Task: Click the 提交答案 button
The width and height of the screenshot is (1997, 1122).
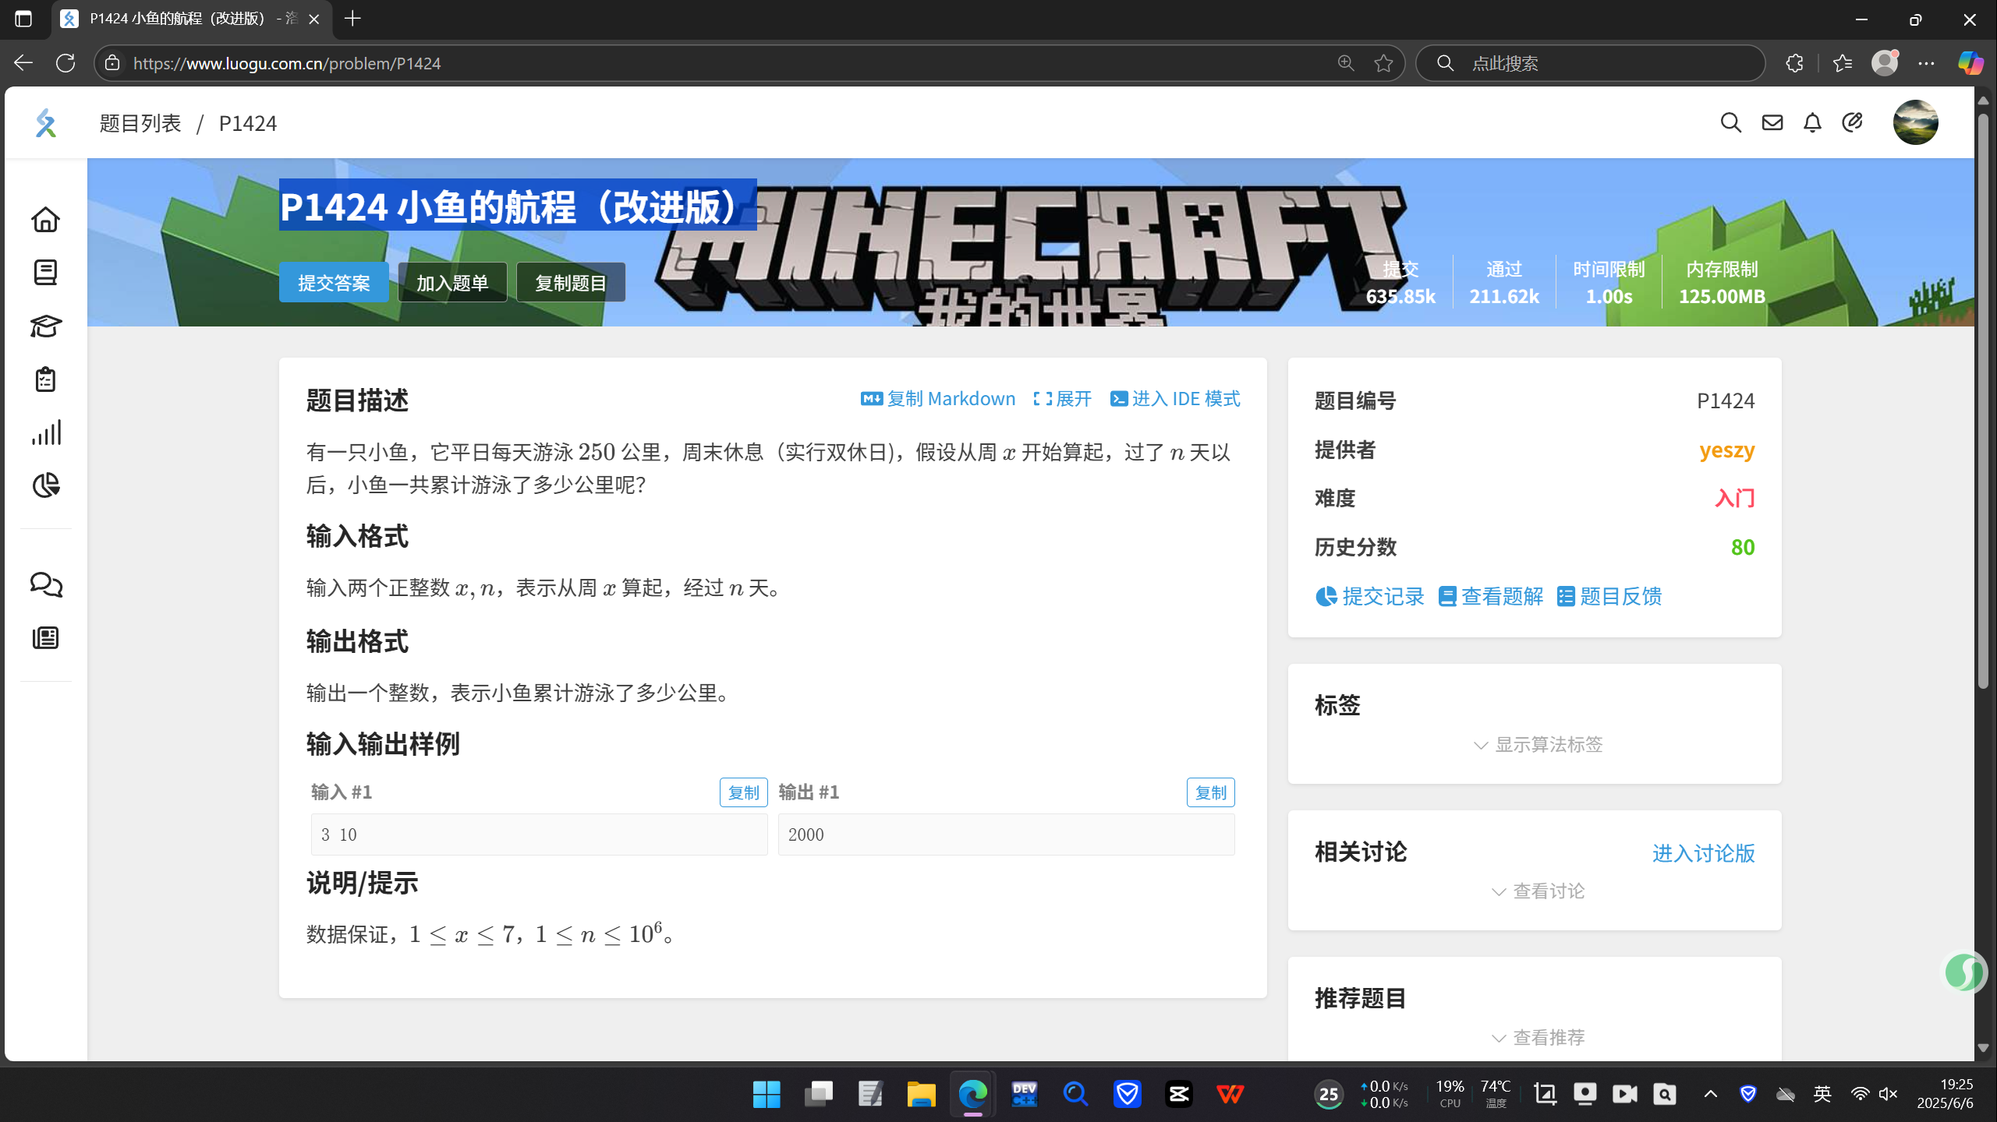Action: [334, 283]
